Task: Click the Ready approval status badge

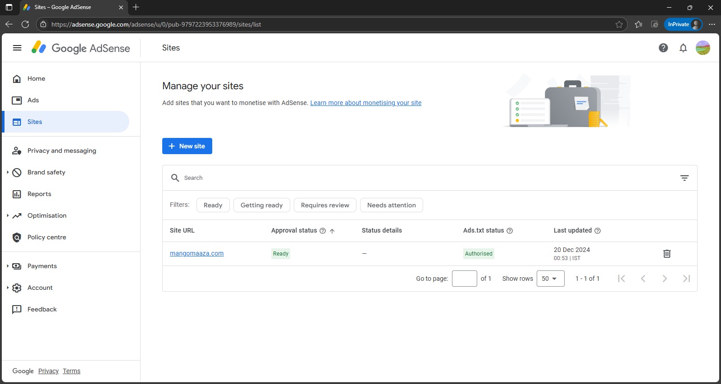Action: pyautogui.click(x=281, y=254)
